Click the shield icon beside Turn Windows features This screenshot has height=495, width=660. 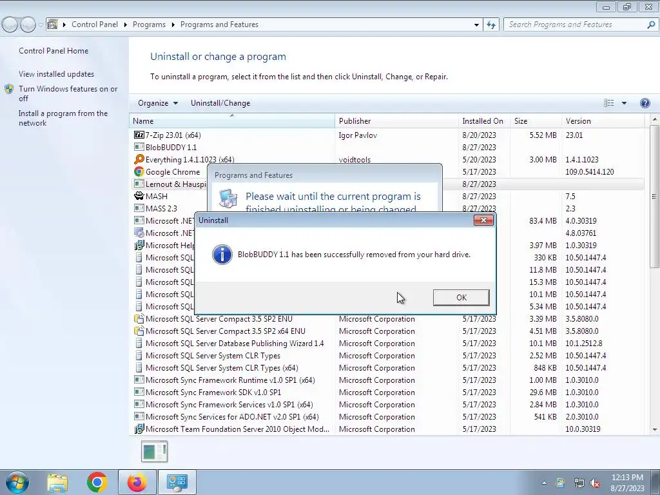coord(9,89)
